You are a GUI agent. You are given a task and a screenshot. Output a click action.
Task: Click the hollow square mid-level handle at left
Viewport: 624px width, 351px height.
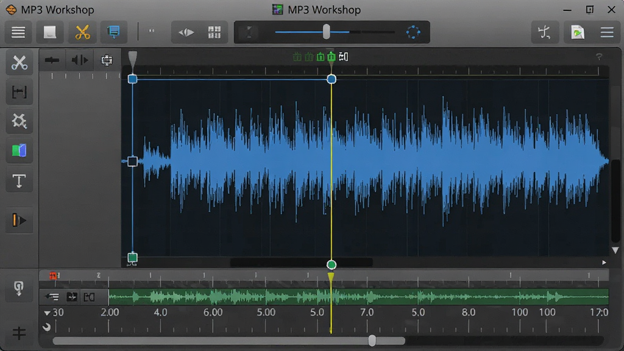pyautogui.click(x=132, y=161)
